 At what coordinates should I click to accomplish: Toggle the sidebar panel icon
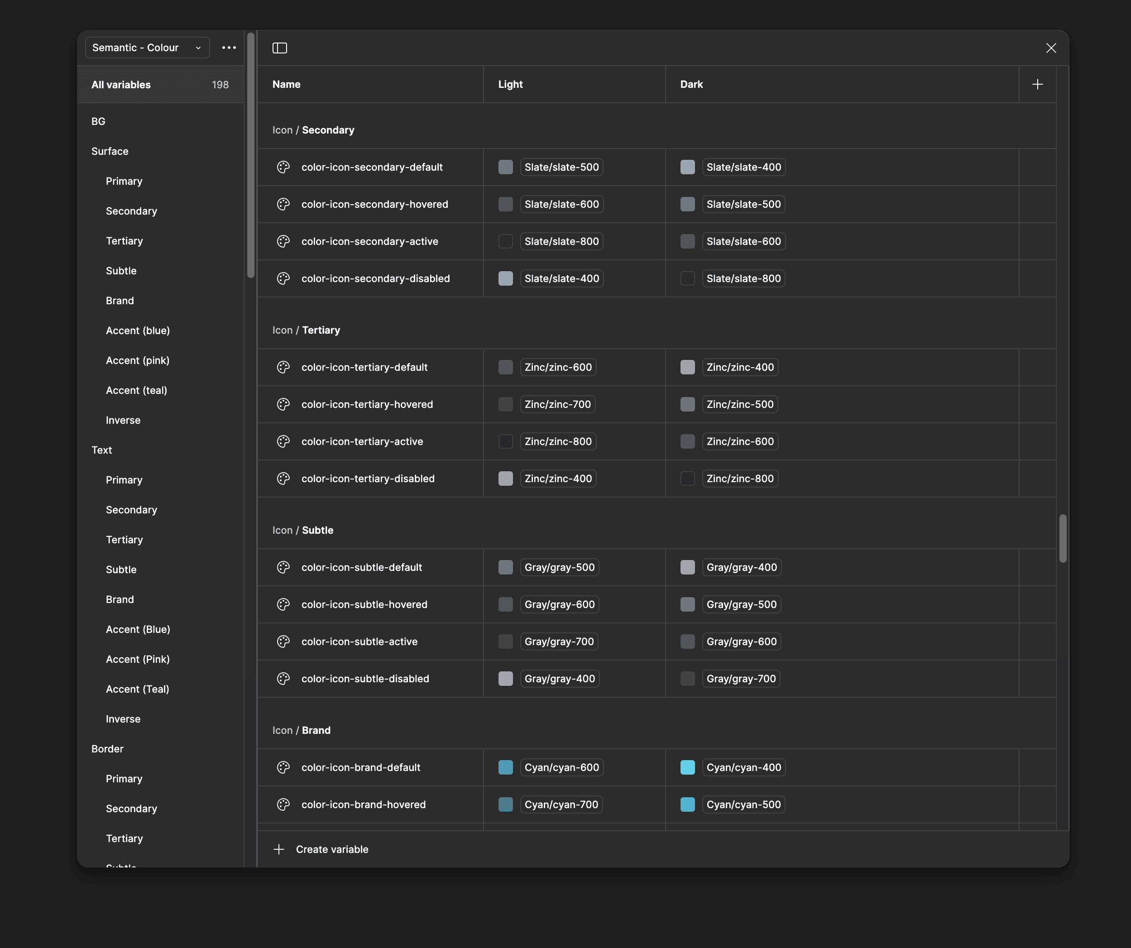coord(279,48)
